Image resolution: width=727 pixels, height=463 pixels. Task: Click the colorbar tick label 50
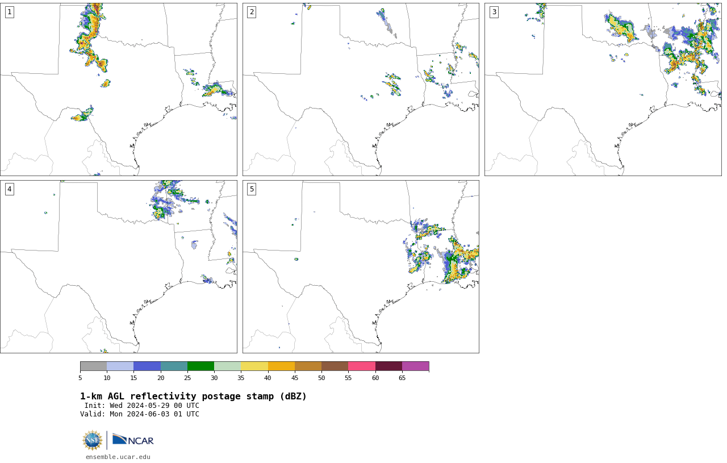click(321, 378)
